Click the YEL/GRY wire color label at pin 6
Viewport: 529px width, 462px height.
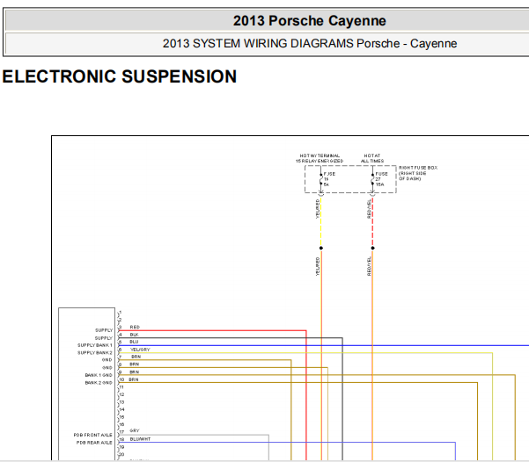140,350
